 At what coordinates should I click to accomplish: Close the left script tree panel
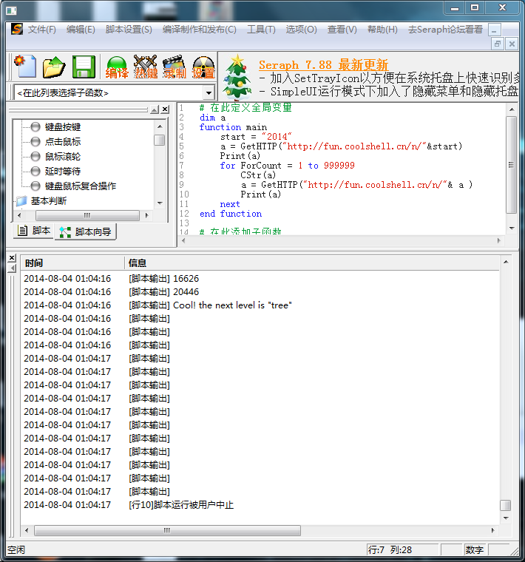165,109
